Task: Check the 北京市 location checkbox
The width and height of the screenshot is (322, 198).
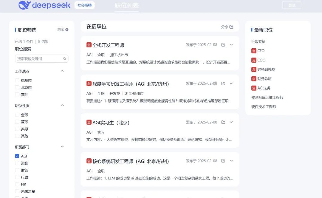Action: click(17, 87)
